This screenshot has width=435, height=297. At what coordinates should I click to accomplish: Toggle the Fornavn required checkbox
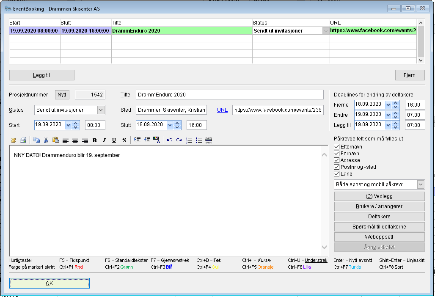[x=336, y=154]
